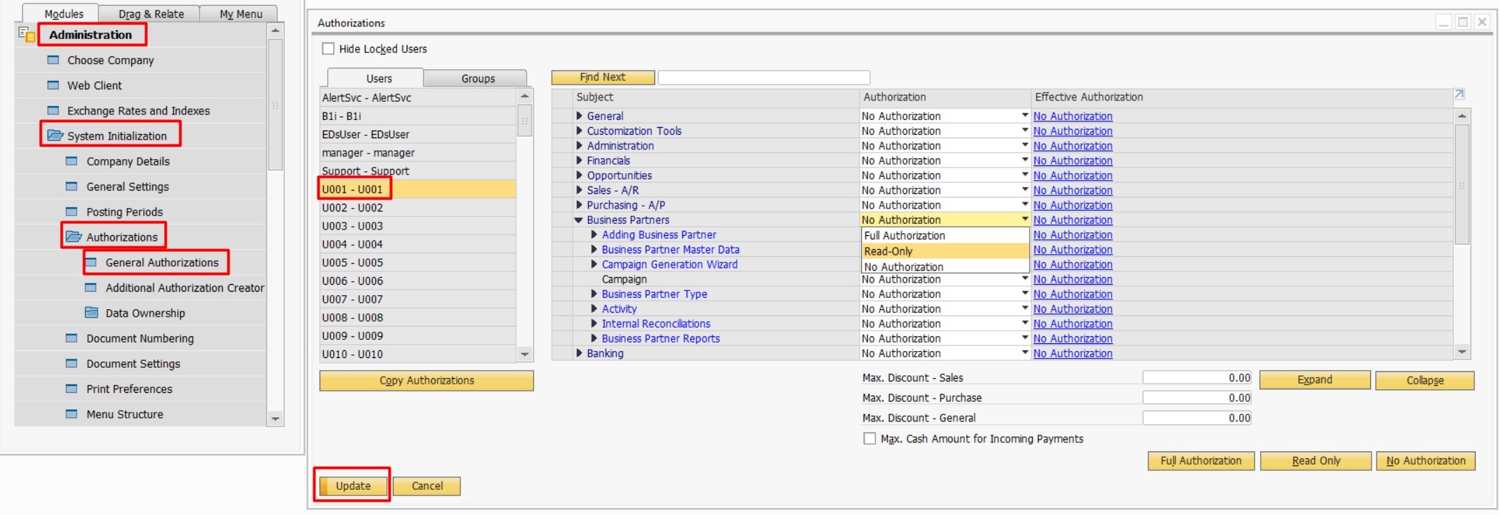Click the Business Partner Master Data row
The image size is (1500, 515).
[670, 249]
